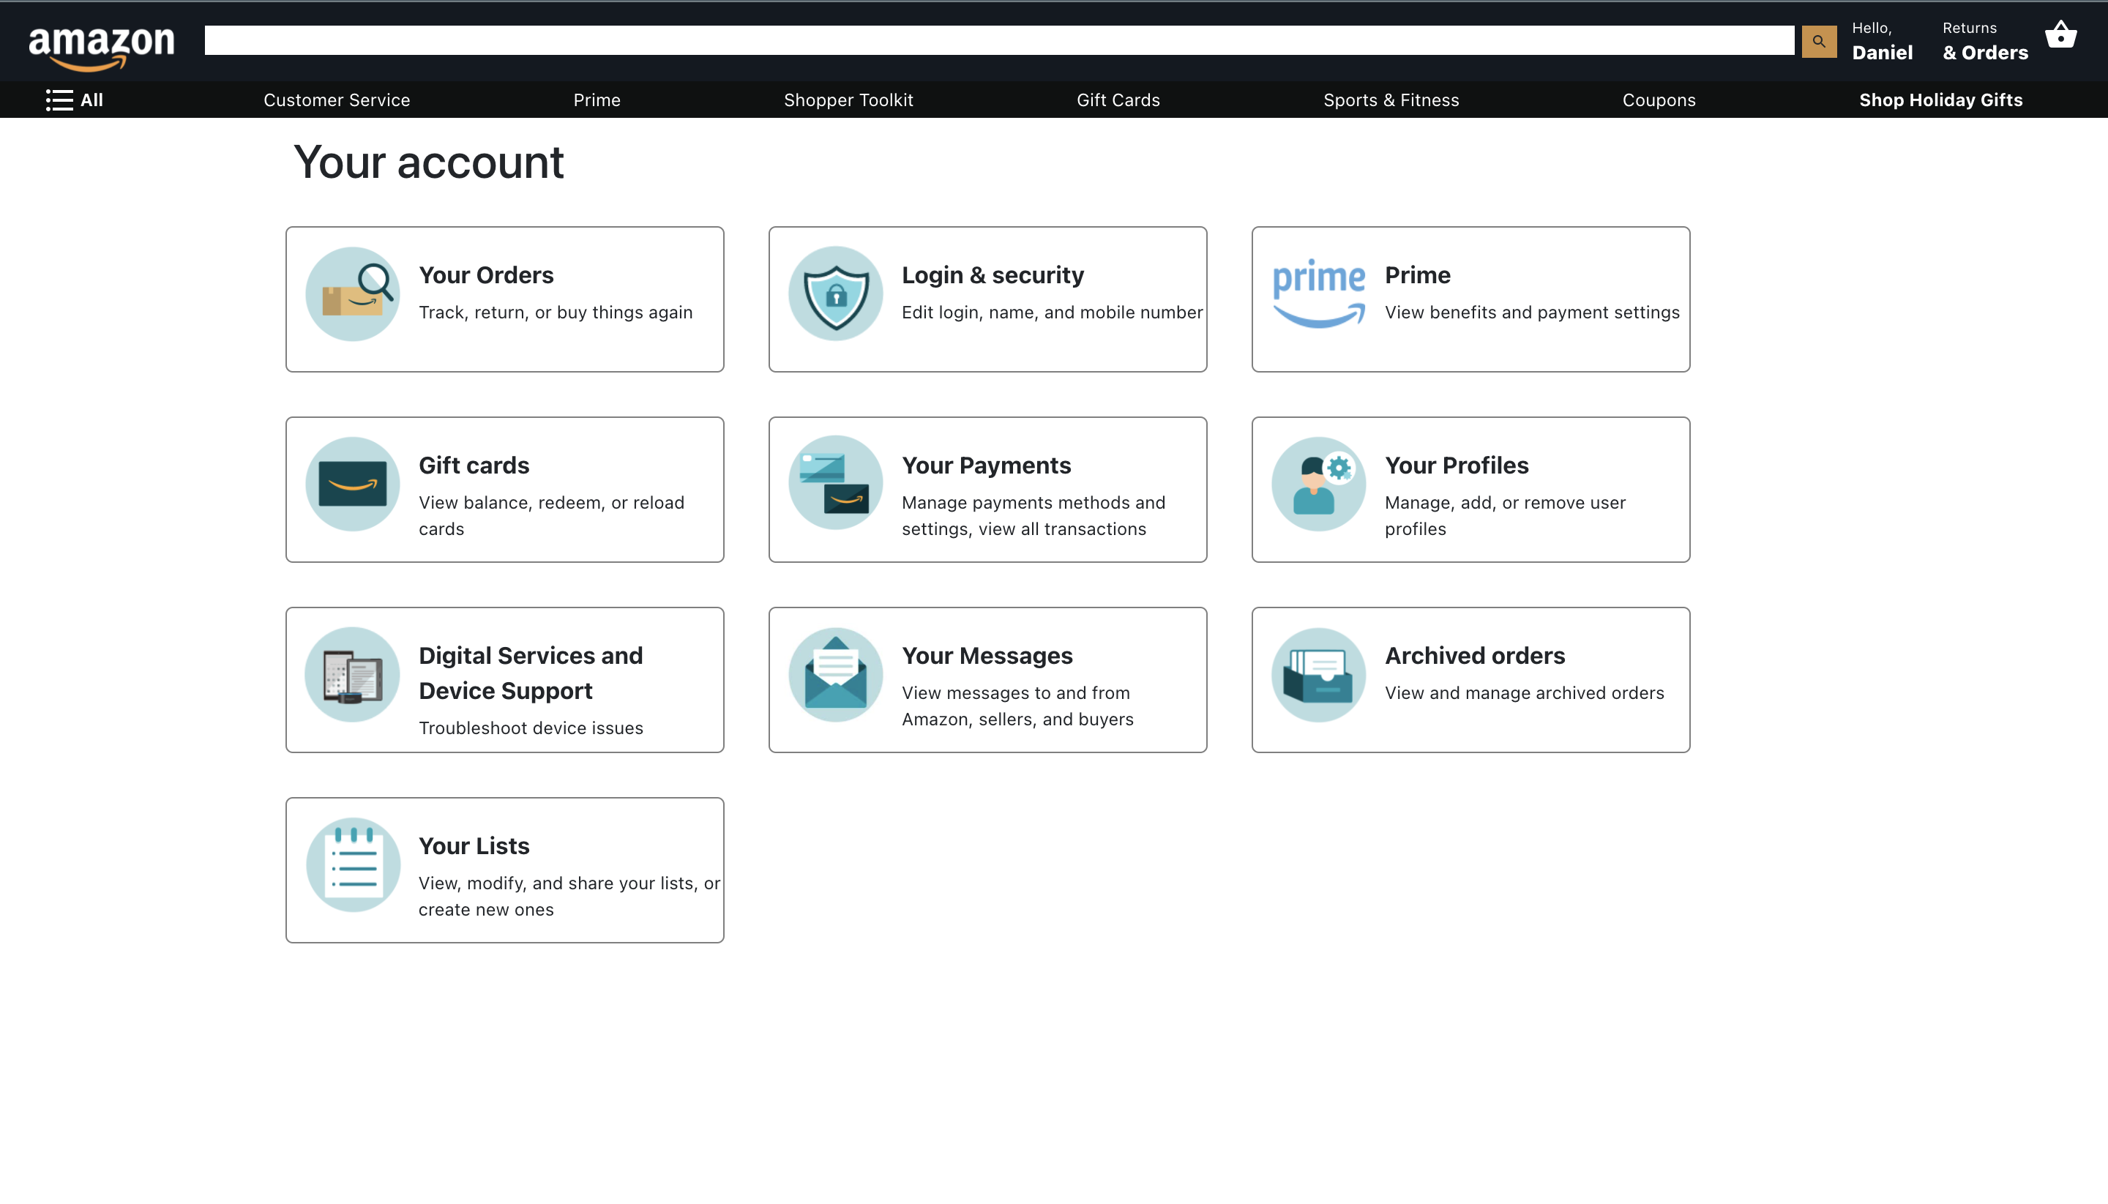Open Customer Service in navigation bar
This screenshot has height=1204, width=2108.
pyautogui.click(x=337, y=100)
